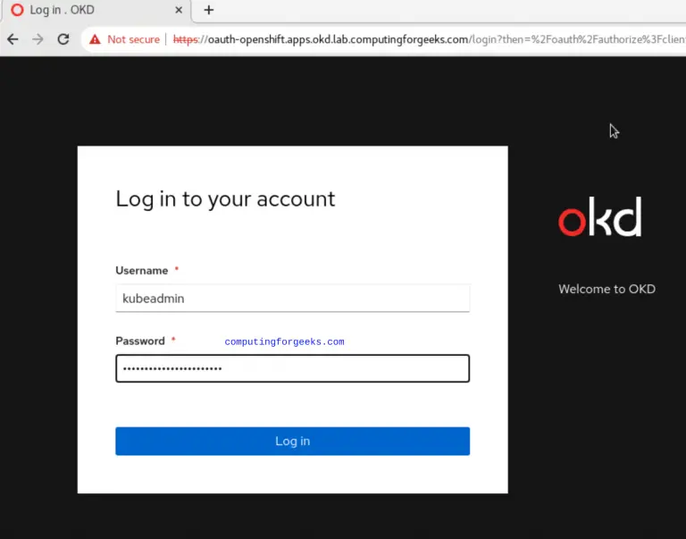Click the red warning triangle icon
Viewport: 686px width, 539px height.
tap(95, 39)
